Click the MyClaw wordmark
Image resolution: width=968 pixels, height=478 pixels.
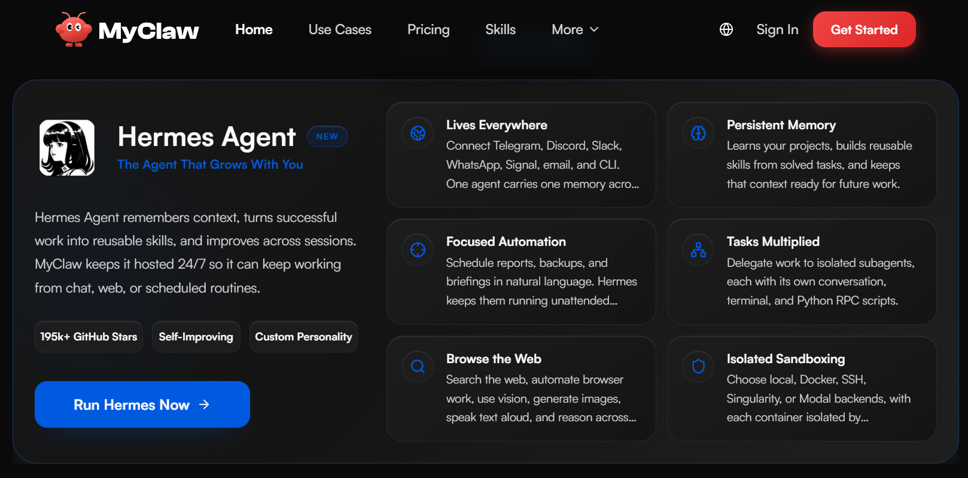point(148,31)
